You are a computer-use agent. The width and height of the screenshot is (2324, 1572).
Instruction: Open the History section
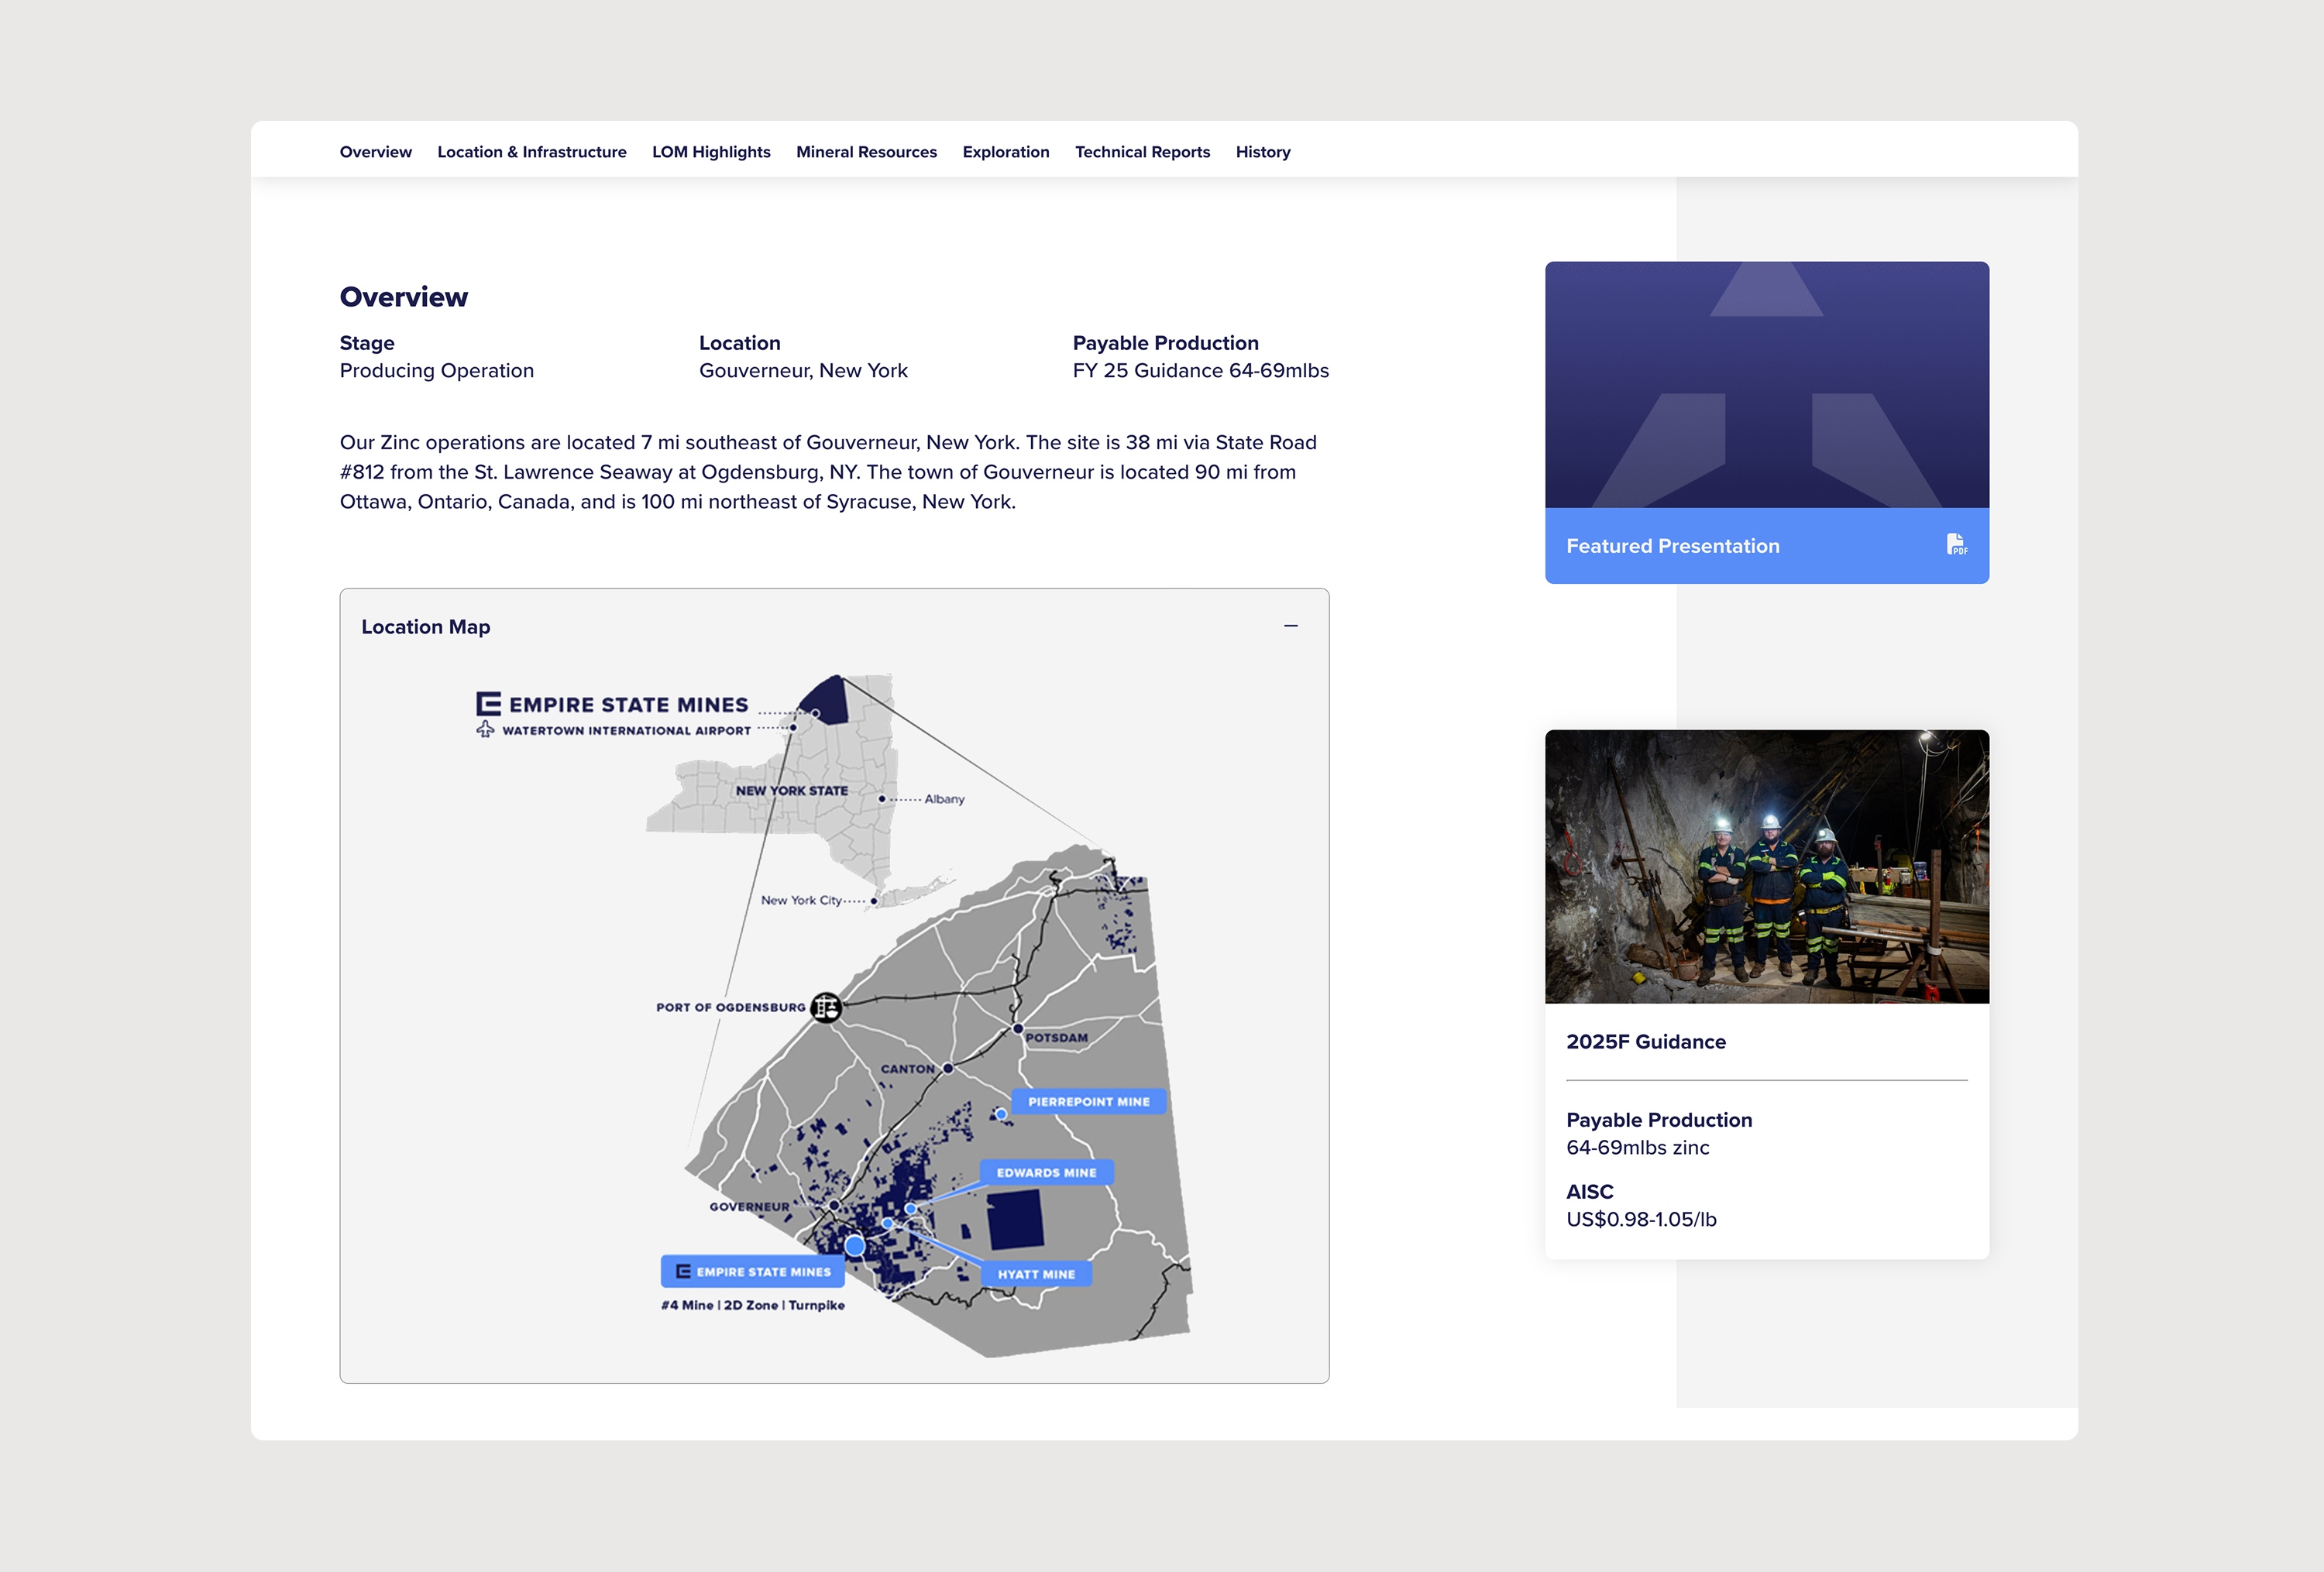pos(1263,152)
